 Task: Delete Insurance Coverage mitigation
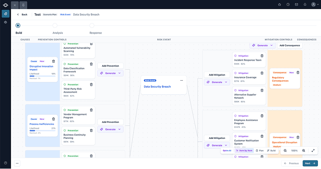click(262, 73)
